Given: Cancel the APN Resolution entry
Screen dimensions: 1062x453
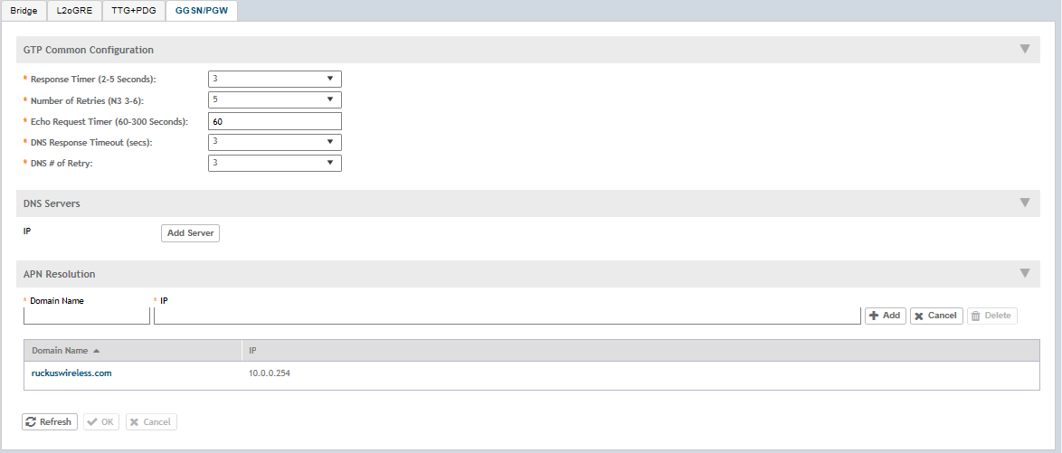Looking at the screenshot, I should (x=935, y=316).
